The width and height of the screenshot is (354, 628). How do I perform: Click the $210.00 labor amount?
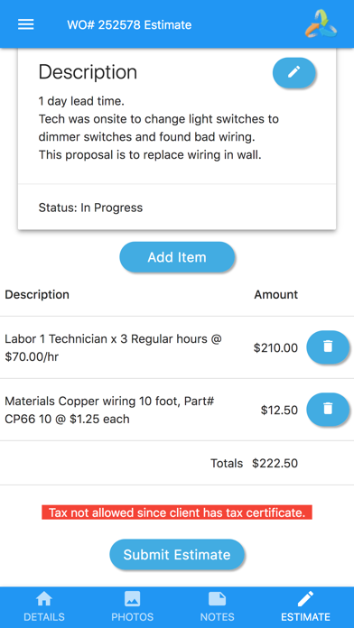[275, 347]
